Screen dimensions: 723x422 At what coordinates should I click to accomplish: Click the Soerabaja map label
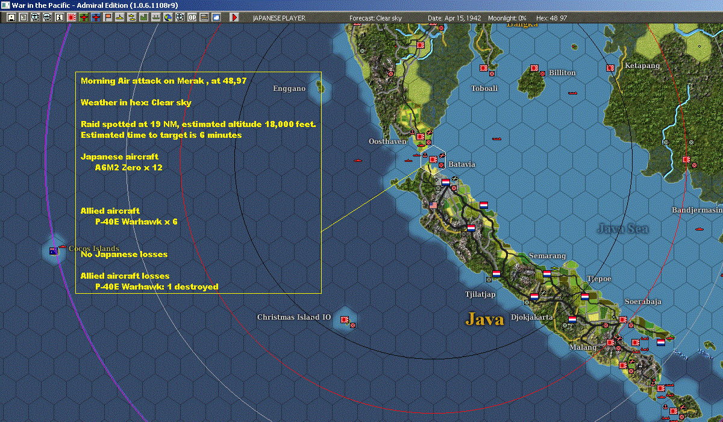[643, 301]
